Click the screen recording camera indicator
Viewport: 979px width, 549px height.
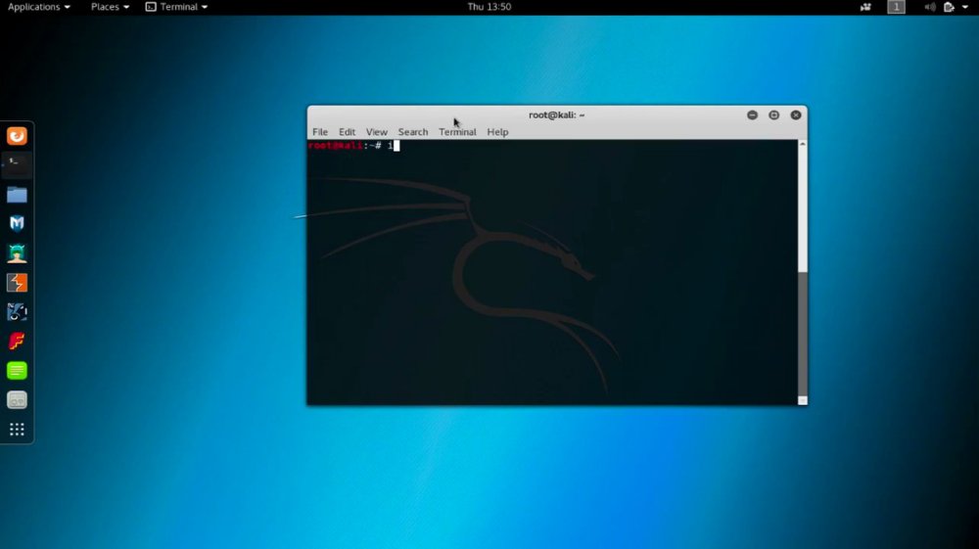pos(865,7)
